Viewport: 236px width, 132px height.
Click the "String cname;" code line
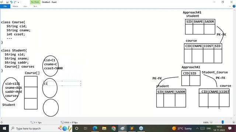(x=18, y=30)
